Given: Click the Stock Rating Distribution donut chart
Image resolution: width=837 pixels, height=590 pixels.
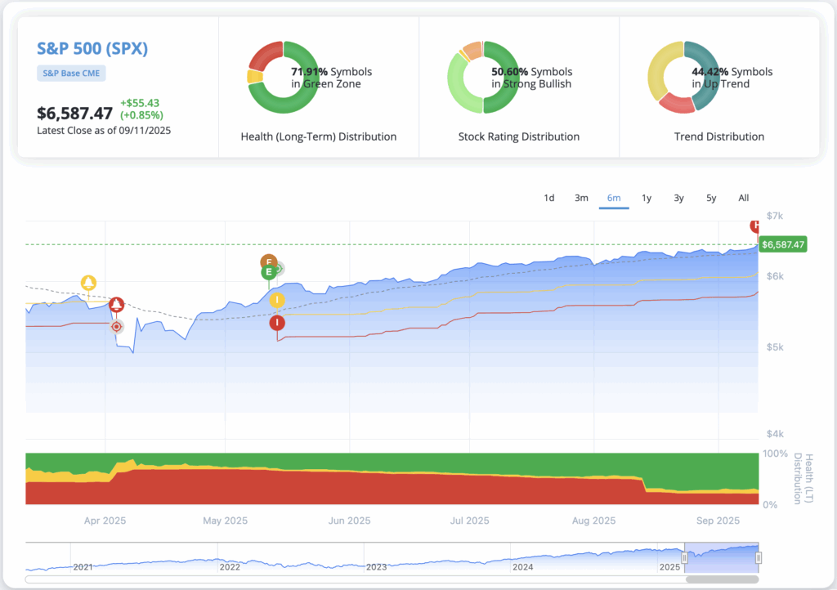Looking at the screenshot, I should click(x=483, y=78).
